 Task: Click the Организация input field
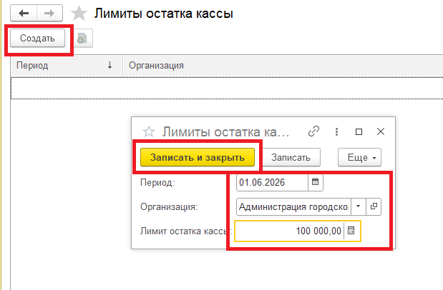coord(293,206)
